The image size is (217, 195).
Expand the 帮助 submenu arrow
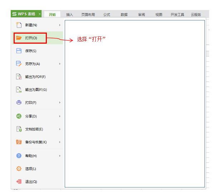click(60, 156)
